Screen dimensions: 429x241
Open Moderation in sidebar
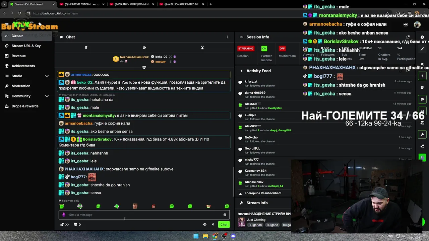coord(27,86)
